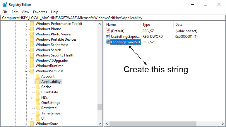Click the Windows Security Health folder icon
Screen dimensions: 226x127
coord(32,55)
